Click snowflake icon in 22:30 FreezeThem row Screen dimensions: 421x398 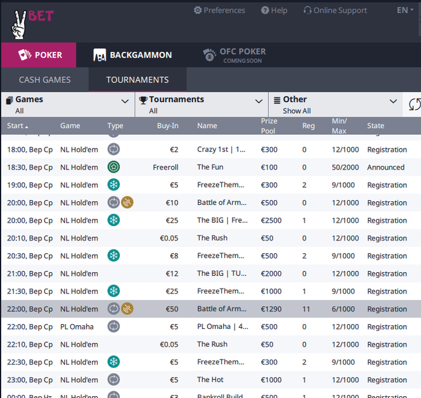coord(114,362)
